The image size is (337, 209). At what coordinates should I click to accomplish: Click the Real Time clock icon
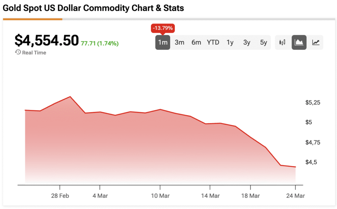click(17, 52)
